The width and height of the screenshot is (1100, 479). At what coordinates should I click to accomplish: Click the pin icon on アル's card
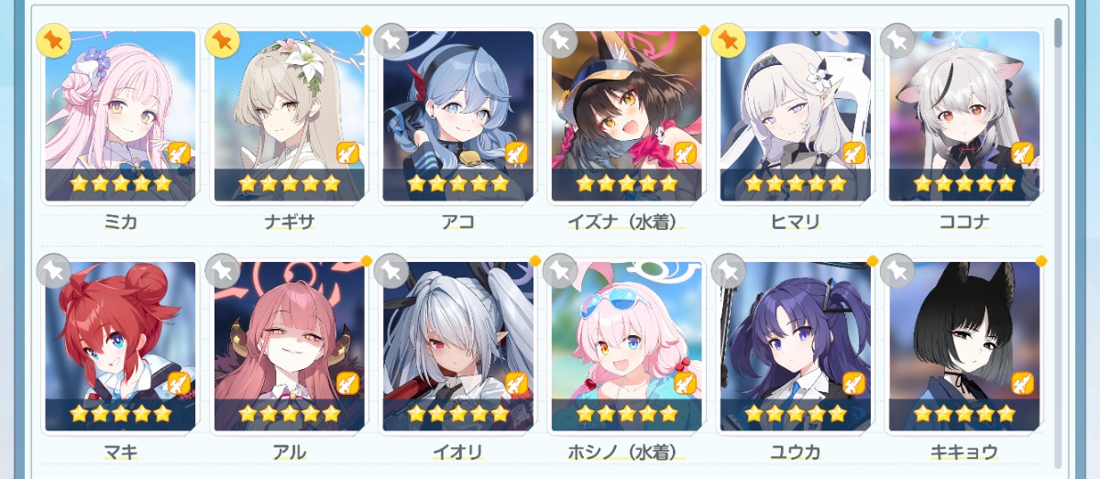click(x=223, y=271)
